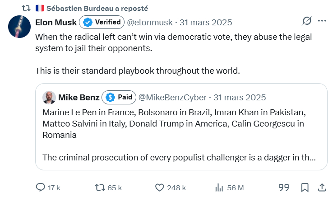Open Elon Musk's profile avatar
Screen dimensions: 333x202
point(19,27)
